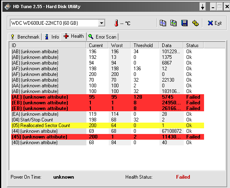The image size is (230, 188).
Task: Click data value 1375
Action: pos(167,57)
